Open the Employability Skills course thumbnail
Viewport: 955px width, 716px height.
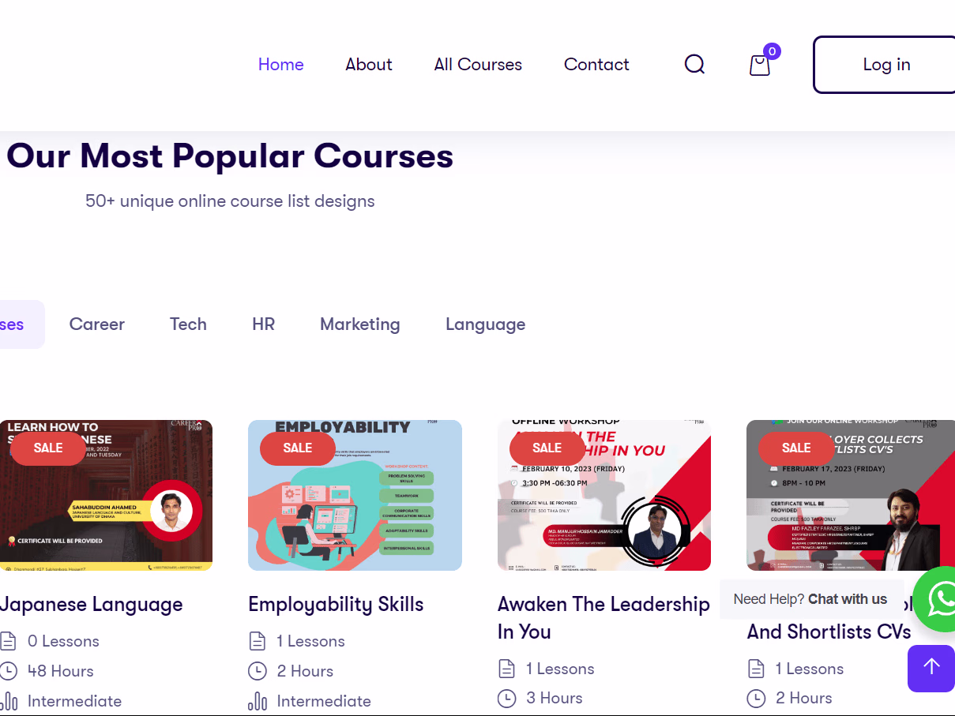(355, 495)
